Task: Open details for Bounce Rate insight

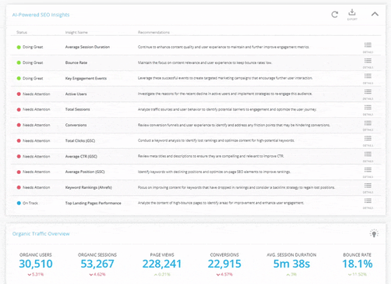Action: (368, 62)
